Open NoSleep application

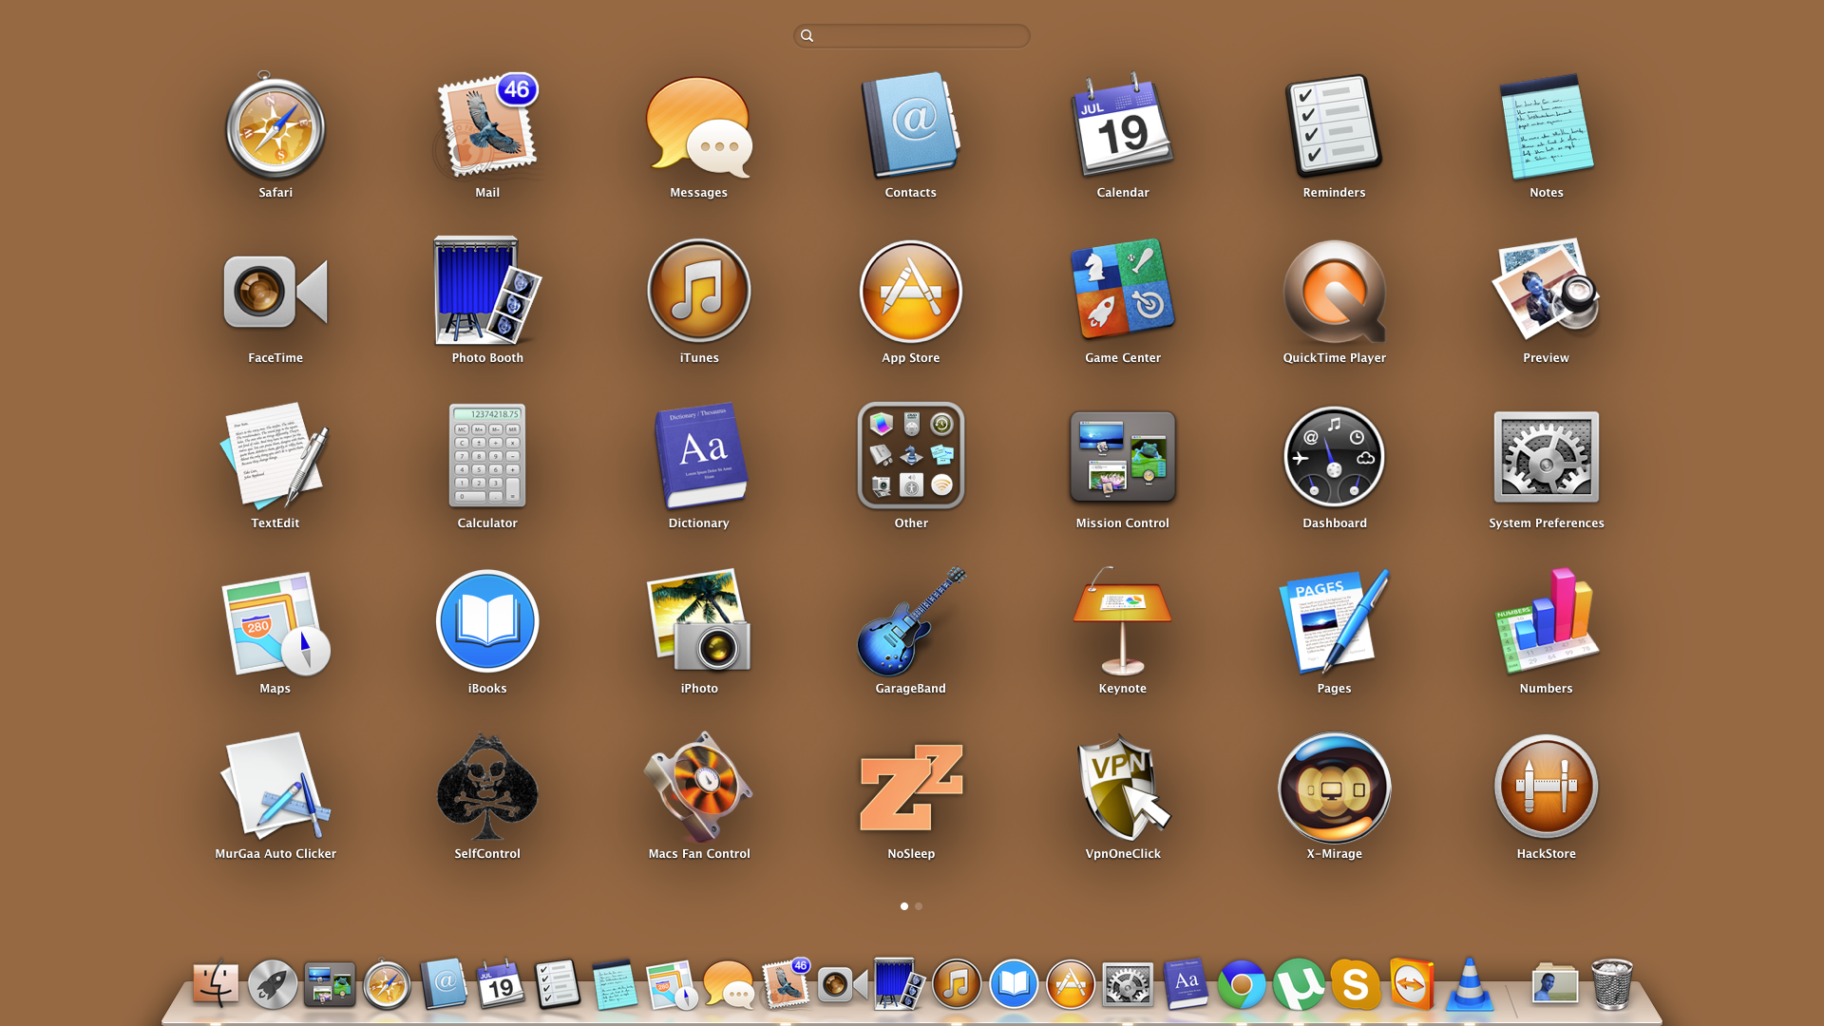tap(910, 788)
